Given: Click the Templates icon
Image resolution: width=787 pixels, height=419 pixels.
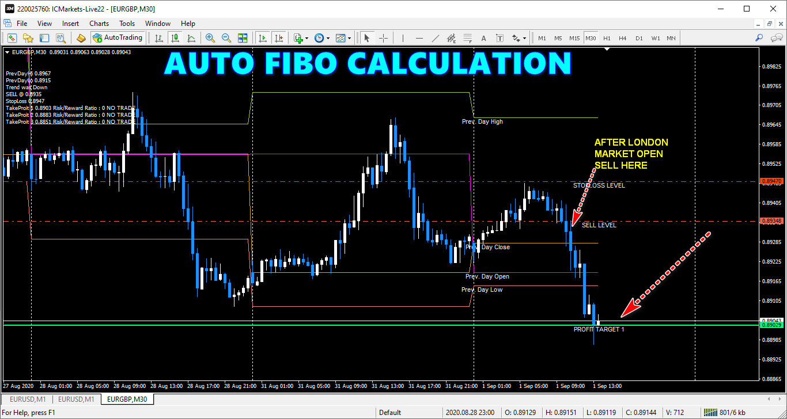Looking at the screenshot, I should click(340, 38).
